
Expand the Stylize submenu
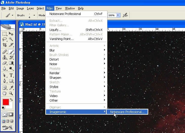point(77,87)
